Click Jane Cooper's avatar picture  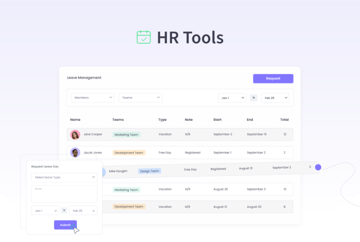pyautogui.click(x=75, y=134)
